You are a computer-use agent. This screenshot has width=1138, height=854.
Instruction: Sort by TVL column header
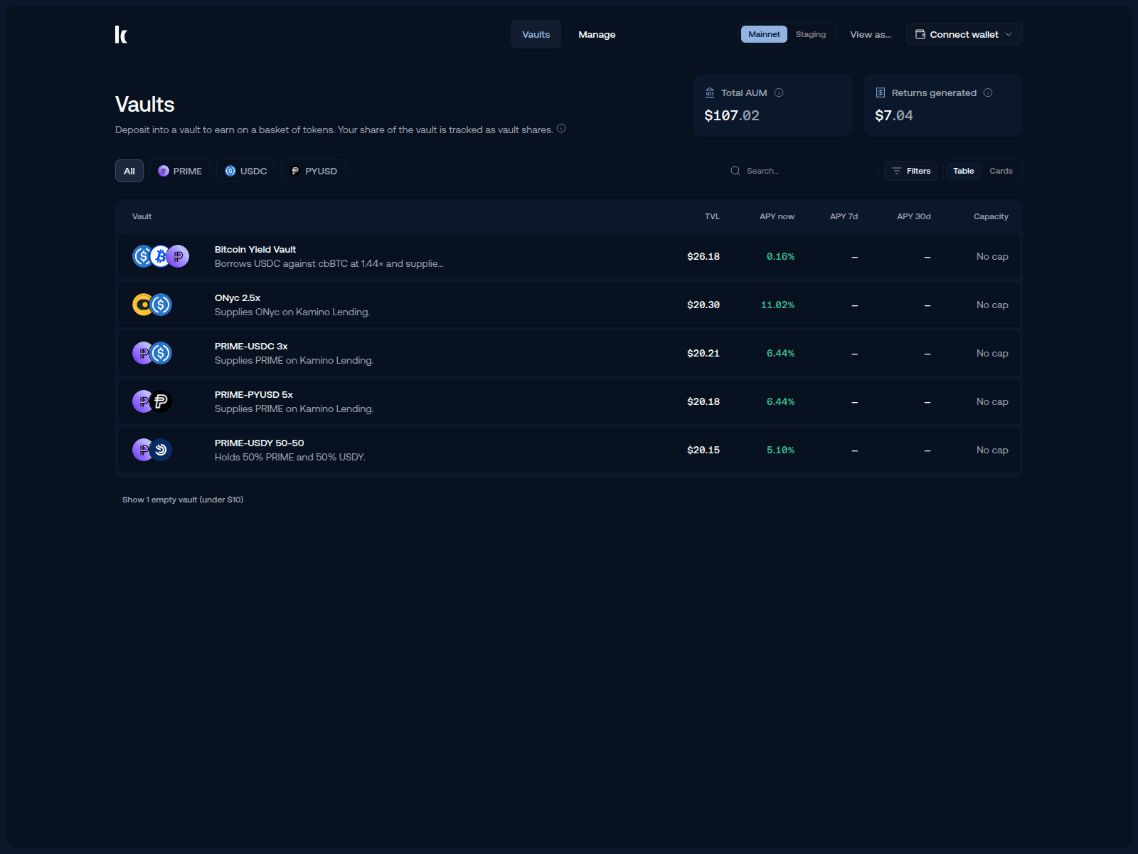click(712, 216)
